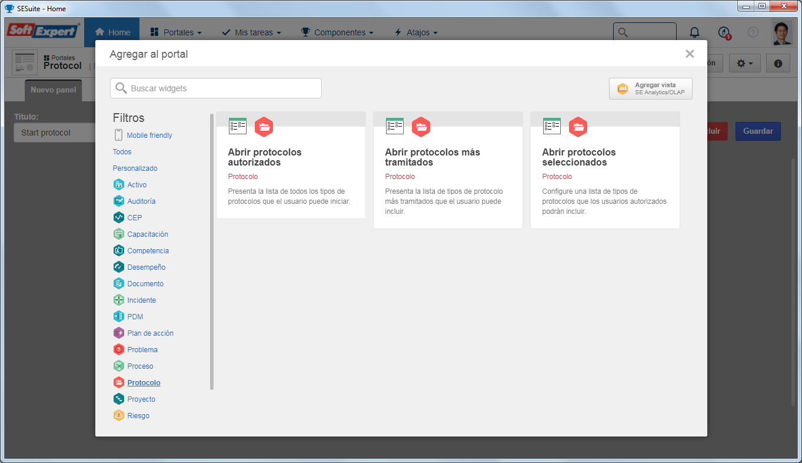The height and width of the screenshot is (463, 802).
Task: Click the Mobile friendly phone icon
Action: pos(118,135)
